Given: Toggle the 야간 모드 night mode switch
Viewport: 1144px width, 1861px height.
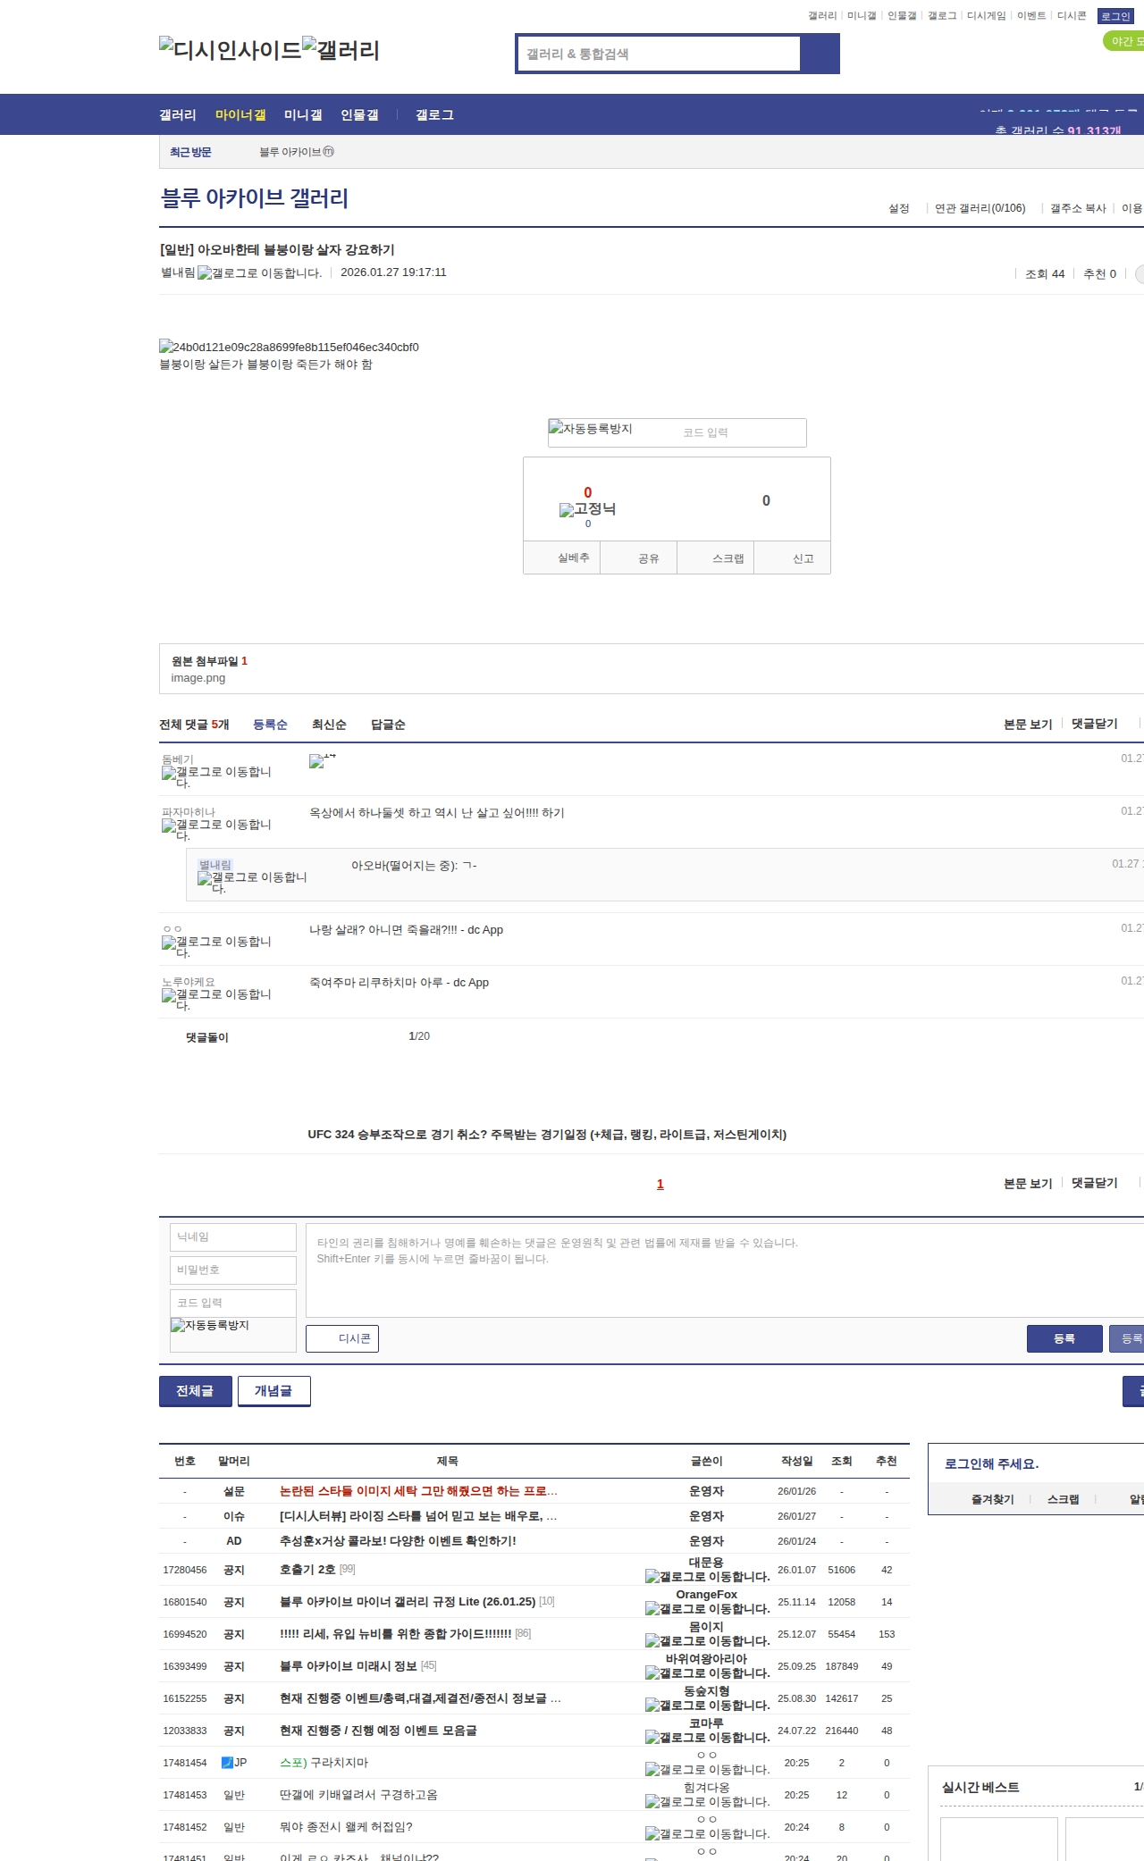Looking at the screenshot, I should pyautogui.click(x=1123, y=41).
